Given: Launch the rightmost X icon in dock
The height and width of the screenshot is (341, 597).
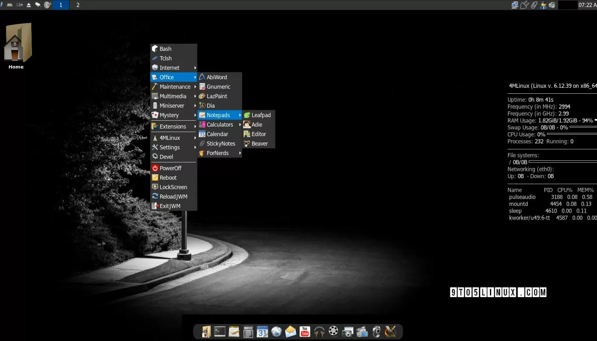Looking at the screenshot, I should coord(390,331).
